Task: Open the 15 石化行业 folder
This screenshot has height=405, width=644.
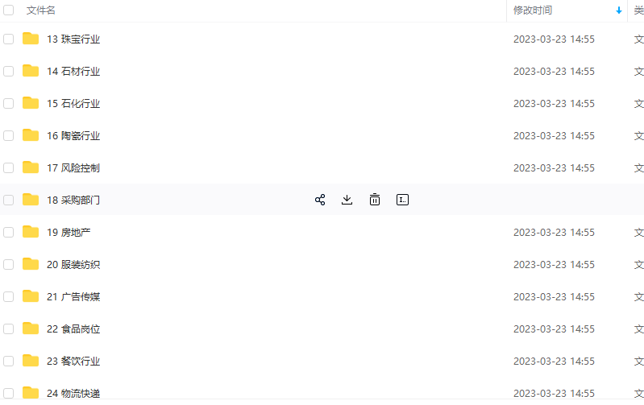Action: (x=73, y=103)
